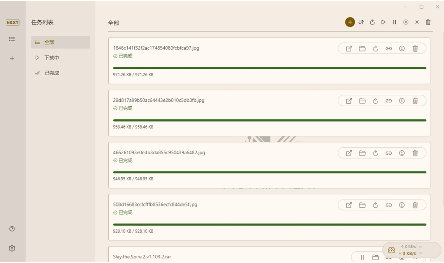
Task: Click the size text 946.95 KB / 946.95 KB
Action: [133, 179]
